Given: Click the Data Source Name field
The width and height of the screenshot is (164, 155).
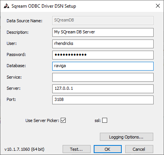Looking at the screenshot, I should (x=103, y=20).
